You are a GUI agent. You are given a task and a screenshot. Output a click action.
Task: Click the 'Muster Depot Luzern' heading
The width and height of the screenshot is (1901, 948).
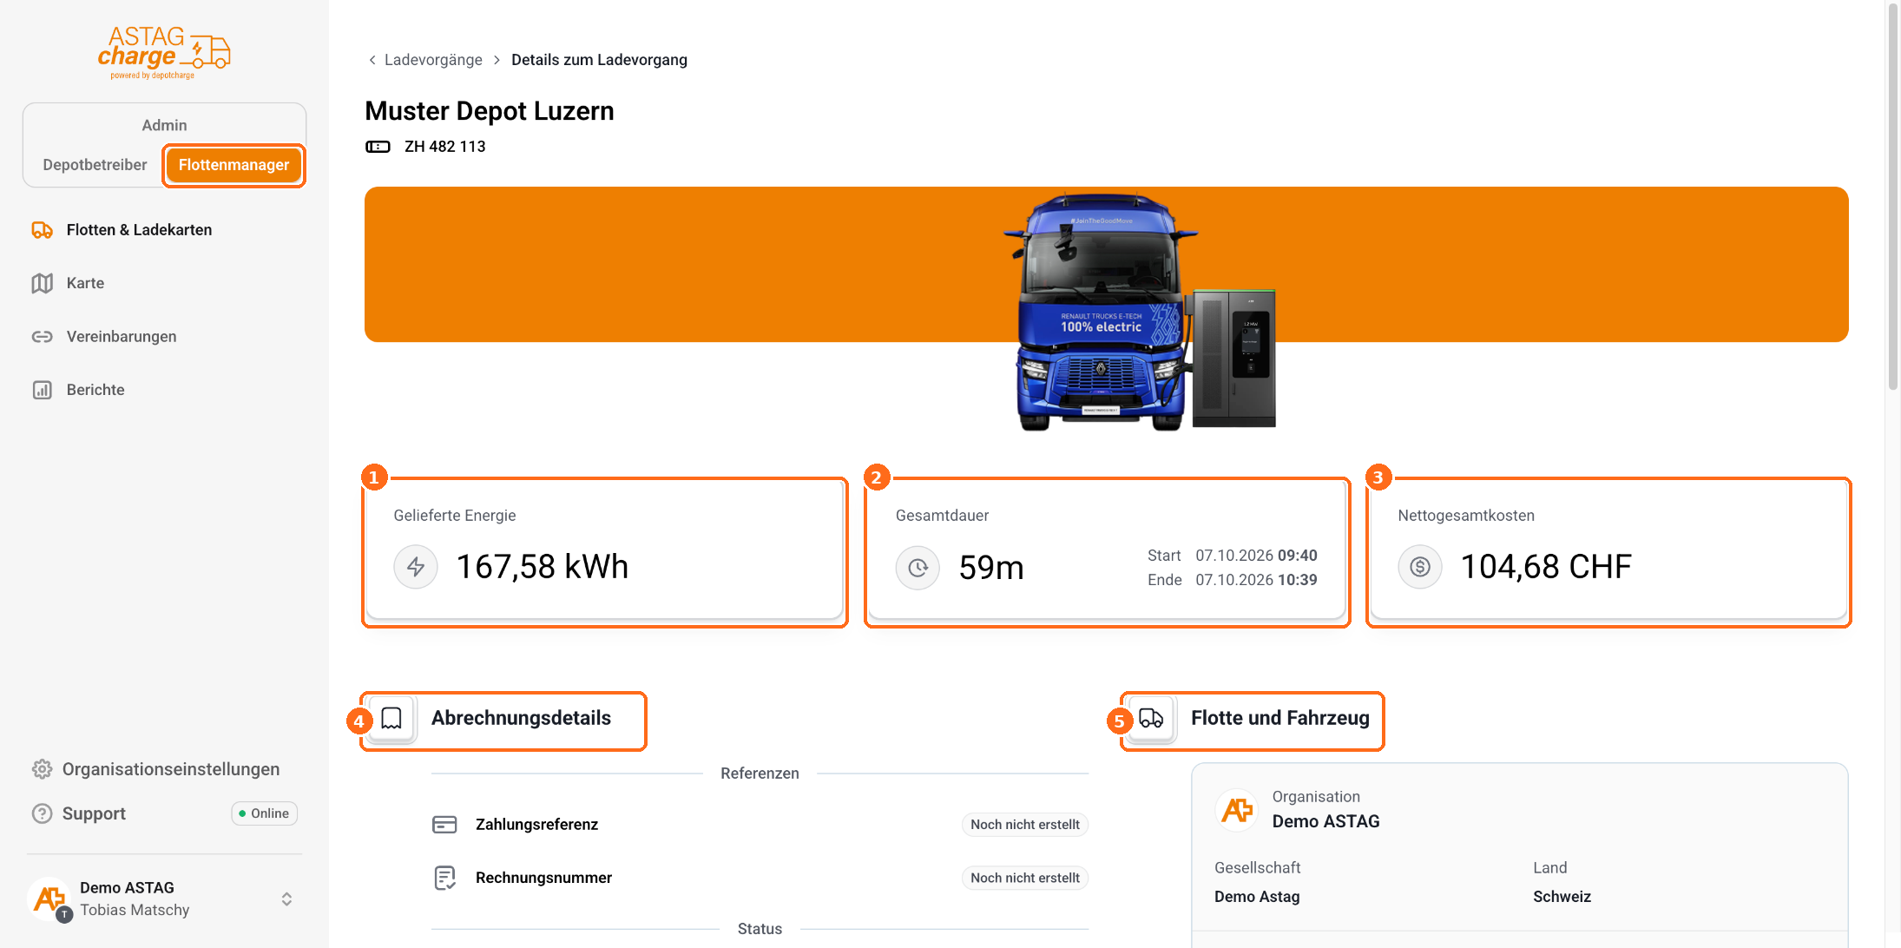[x=490, y=111]
